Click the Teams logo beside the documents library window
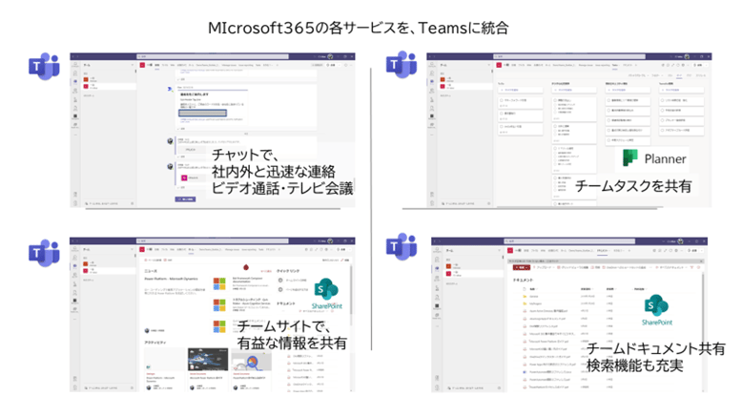The image size is (742, 417). (402, 246)
